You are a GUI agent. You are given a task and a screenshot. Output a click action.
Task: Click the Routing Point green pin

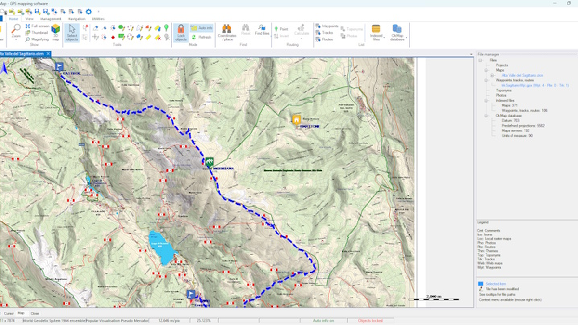281,29
